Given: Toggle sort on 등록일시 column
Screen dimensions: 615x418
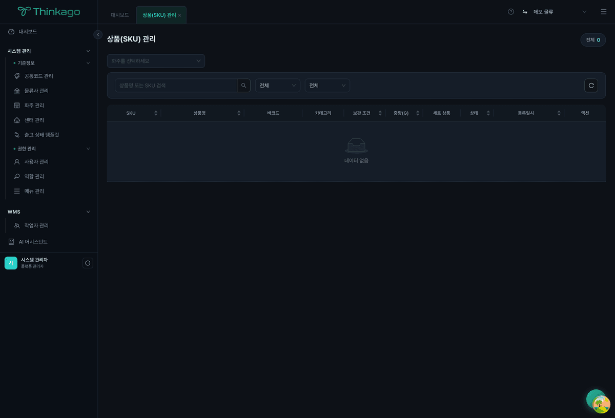Looking at the screenshot, I should [x=559, y=113].
